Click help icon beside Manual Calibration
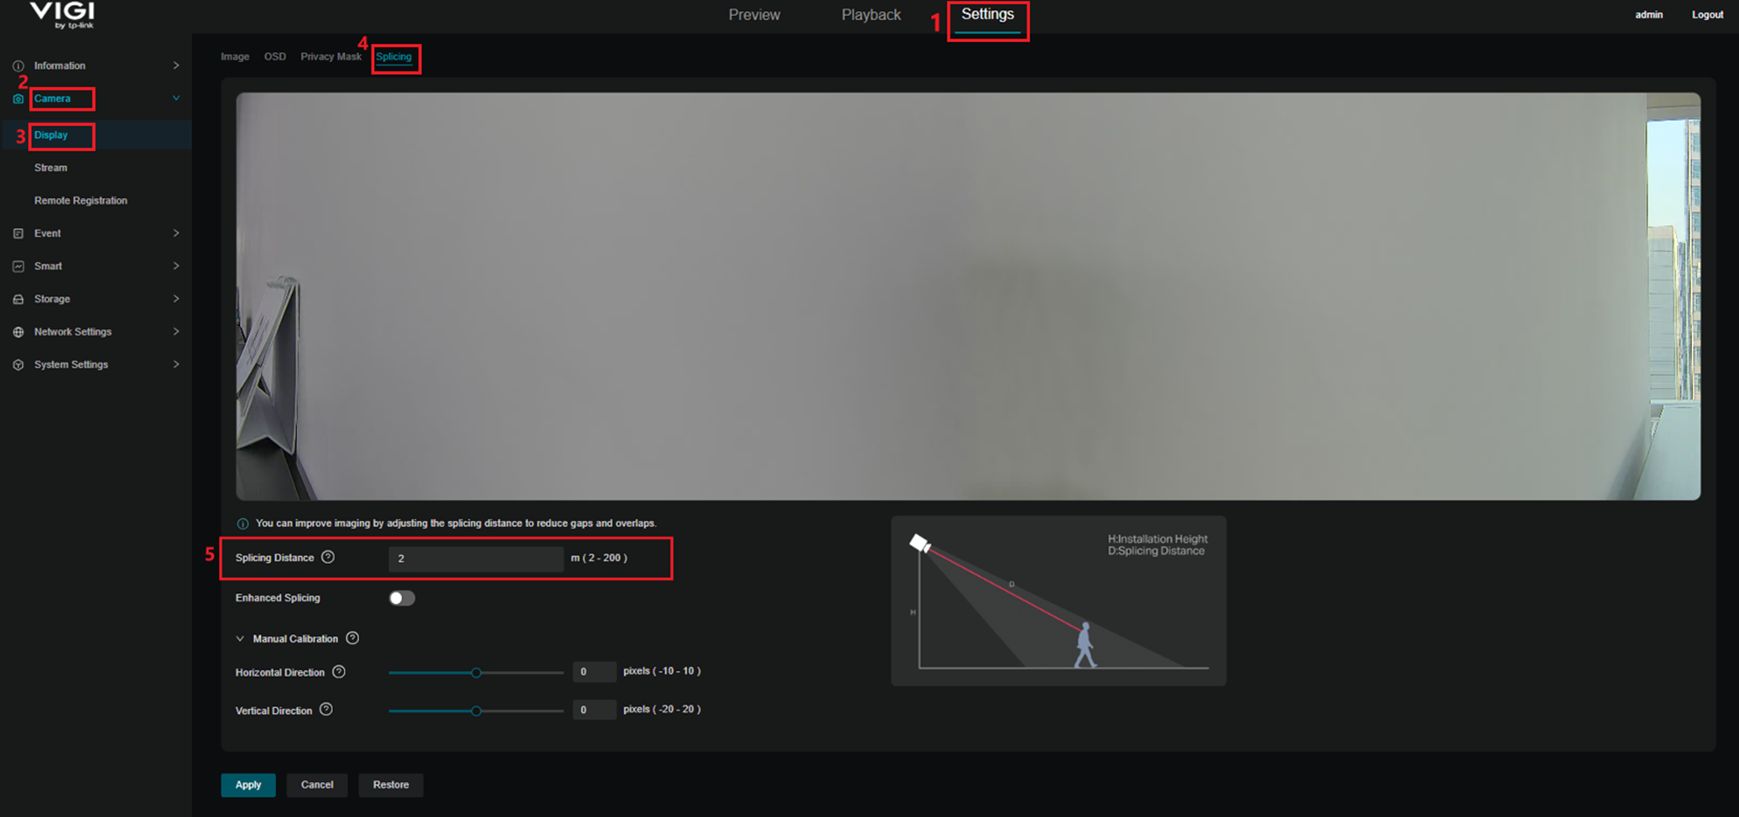The height and width of the screenshot is (817, 1739). coord(352,638)
